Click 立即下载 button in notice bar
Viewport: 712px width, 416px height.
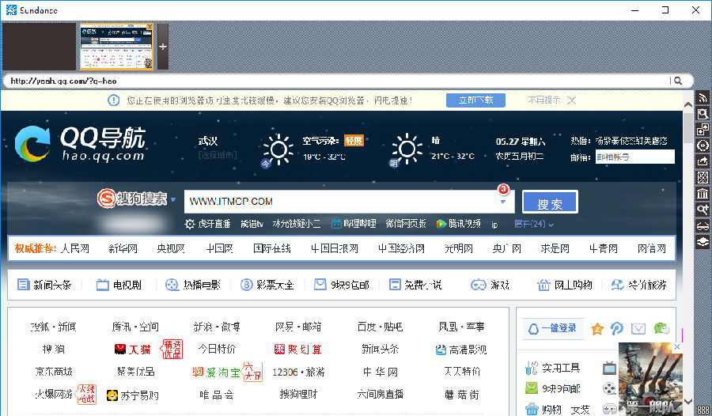pos(475,100)
